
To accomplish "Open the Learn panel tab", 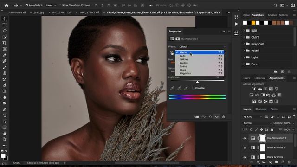I will coord(246,78).
